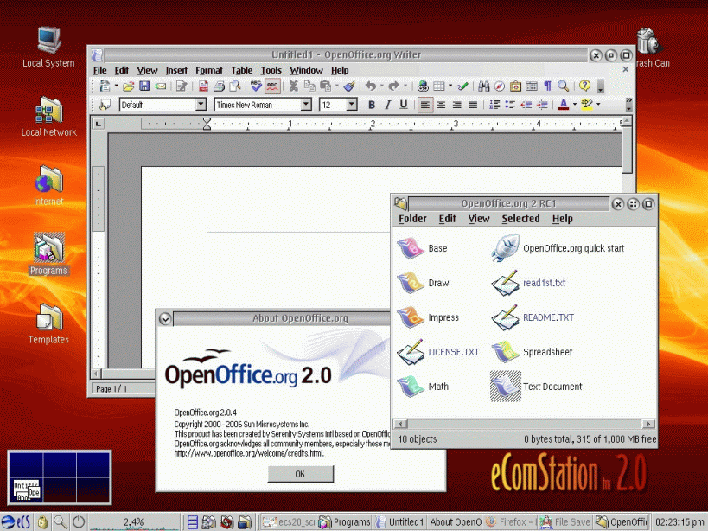Click the Copy icon in Writer toolbar

pos(309,86)
